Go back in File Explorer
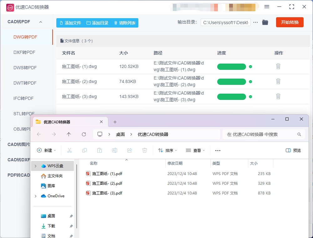The image size is (313, 238). coord(39,134)
